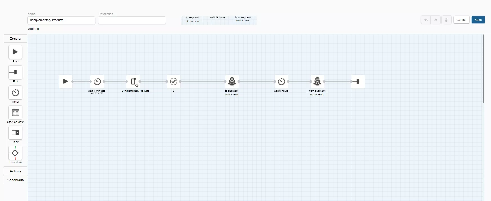Focus the Description input field
The width and height of the screenshot is (491, 201).
click(132, 20)
